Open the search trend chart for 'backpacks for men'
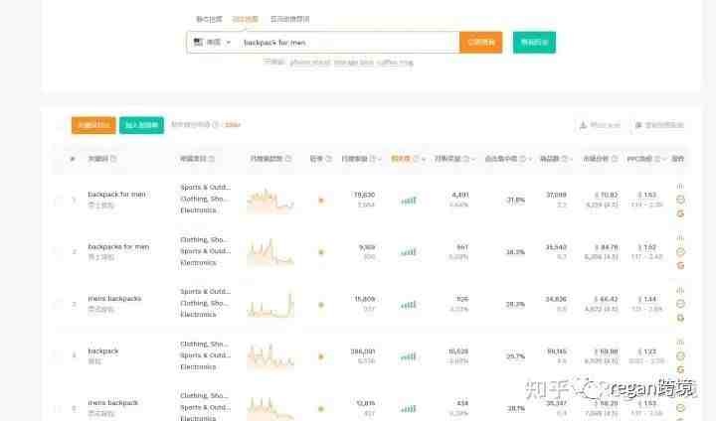 point(269,252)
